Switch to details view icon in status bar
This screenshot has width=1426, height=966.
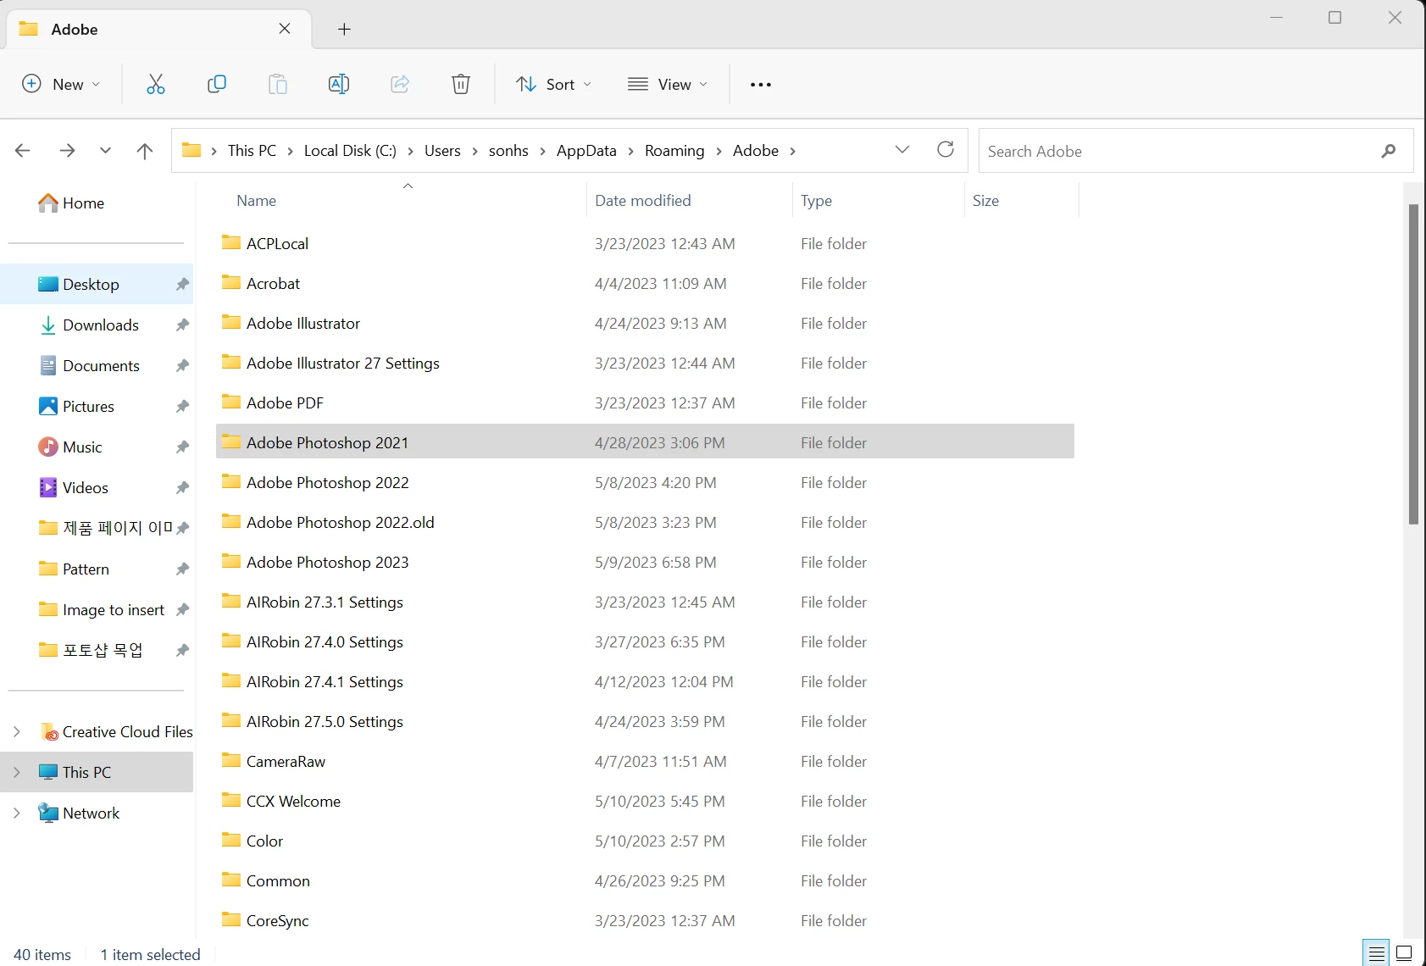point(1377,953)
